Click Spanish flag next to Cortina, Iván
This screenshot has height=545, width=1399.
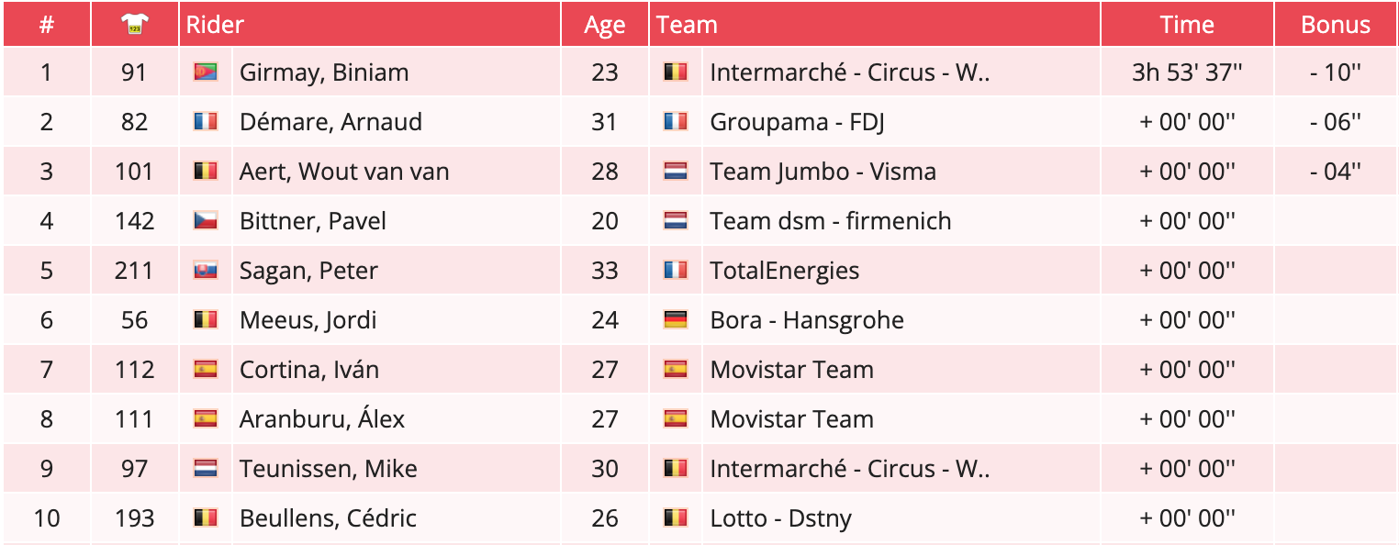(x=205, y=369)
